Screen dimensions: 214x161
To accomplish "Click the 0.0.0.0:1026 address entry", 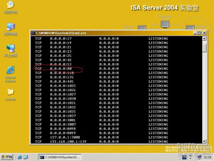I will (x=63, y=90).
